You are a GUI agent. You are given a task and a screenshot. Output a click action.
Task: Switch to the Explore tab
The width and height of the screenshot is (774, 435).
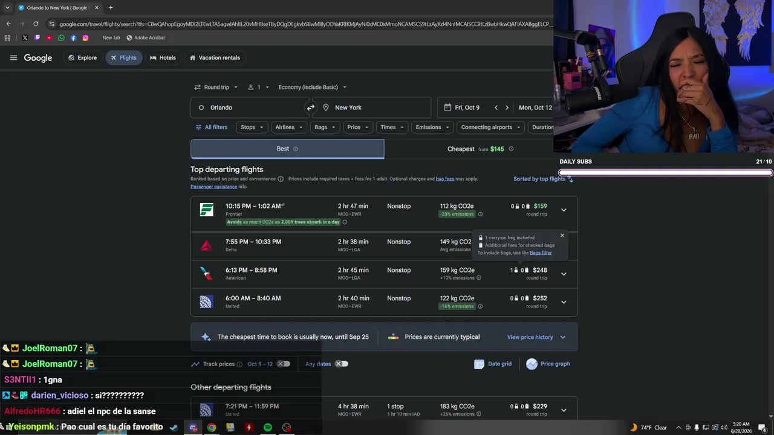tap(83, 58)
